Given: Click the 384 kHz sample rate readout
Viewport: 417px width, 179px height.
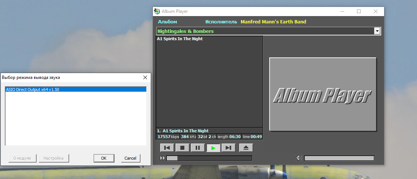Looking at the screenshot, I should (188, 137).
